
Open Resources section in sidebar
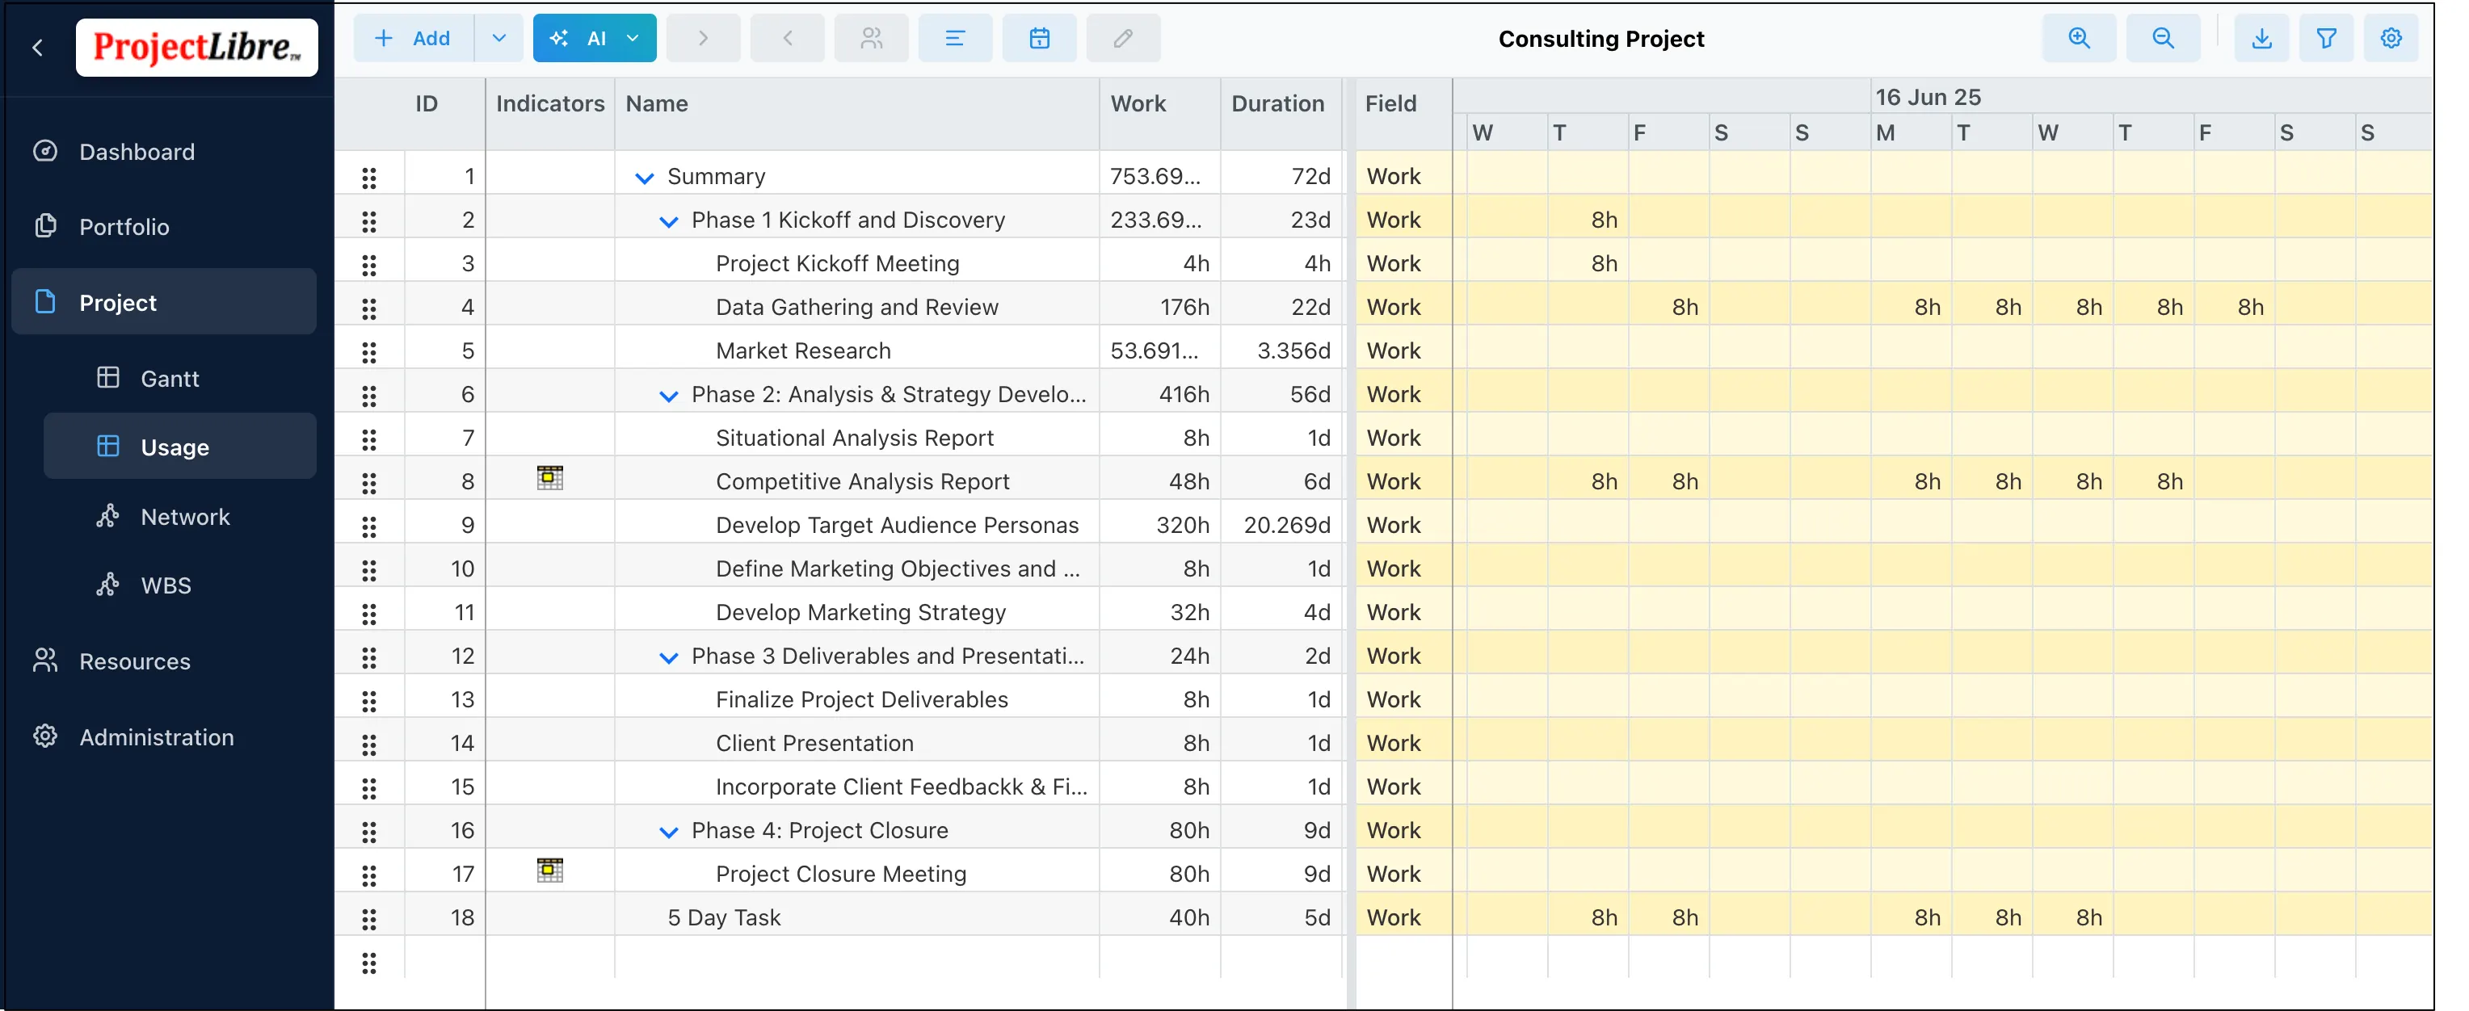(134, 661)
